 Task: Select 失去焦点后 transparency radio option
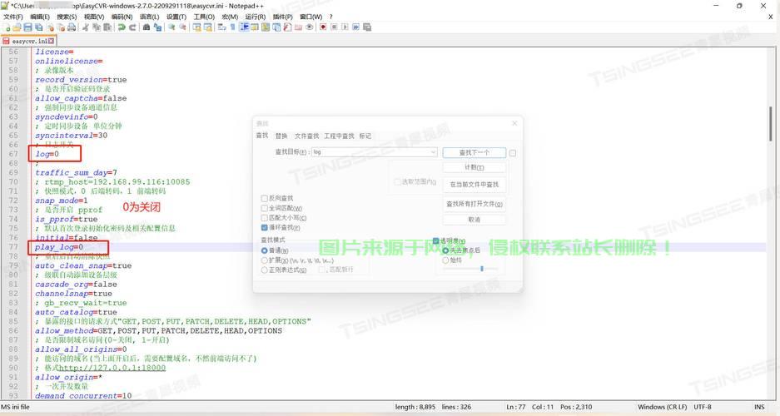pyautogui.click(x=445, y=250)
